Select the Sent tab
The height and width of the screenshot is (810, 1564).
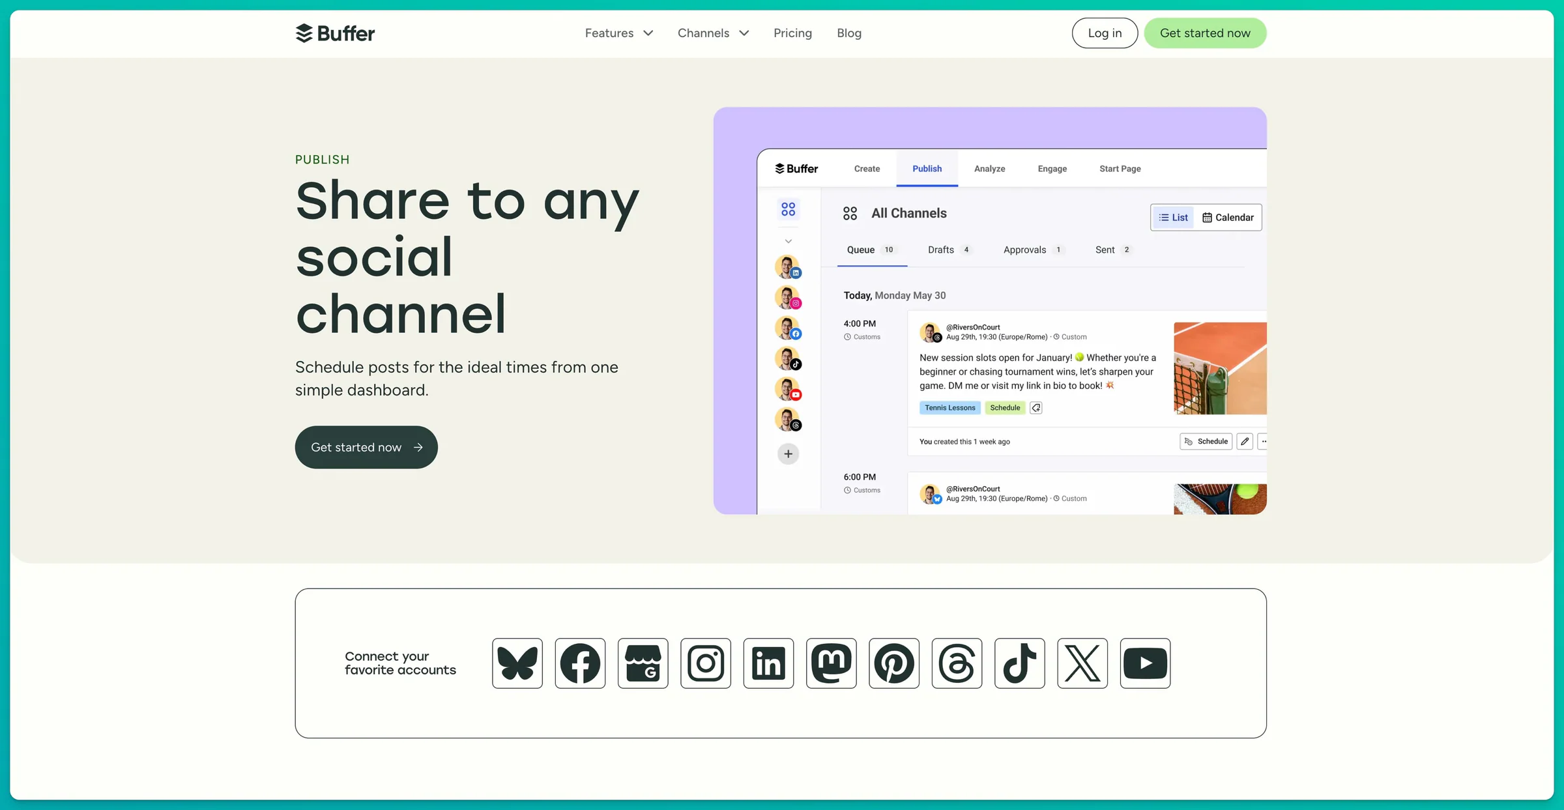tap(1114, 250)
